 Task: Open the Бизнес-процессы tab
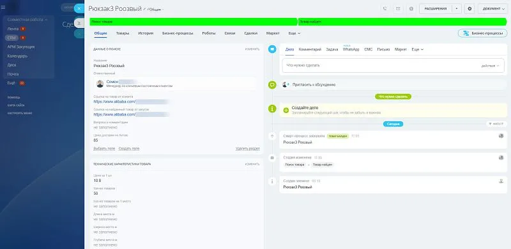pyautogui.click(x=178, y=33)
